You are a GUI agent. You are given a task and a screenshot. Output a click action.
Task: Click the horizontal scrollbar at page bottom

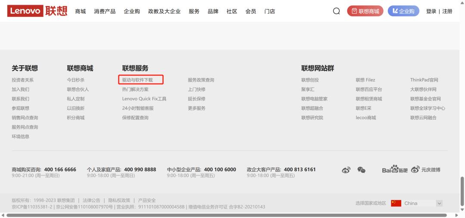226,215
